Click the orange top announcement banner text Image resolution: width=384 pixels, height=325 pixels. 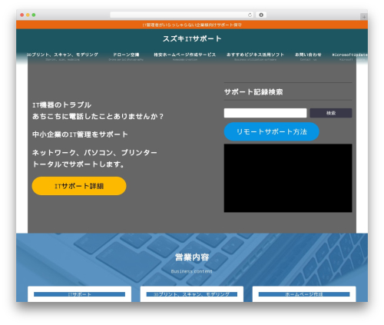point(192,25)
